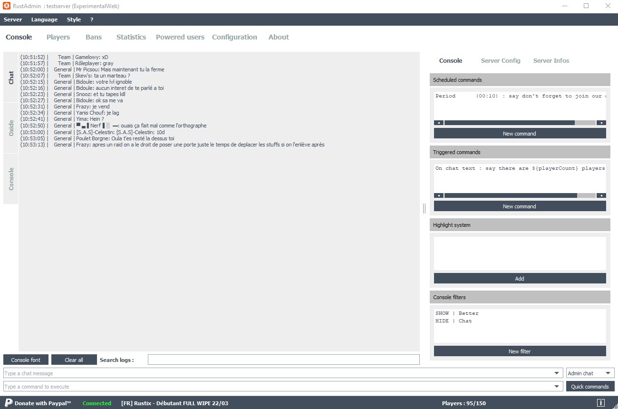Click Snooz 'et tu tapes kill' line
Screen dimensions: 618x409
point(73,94)
